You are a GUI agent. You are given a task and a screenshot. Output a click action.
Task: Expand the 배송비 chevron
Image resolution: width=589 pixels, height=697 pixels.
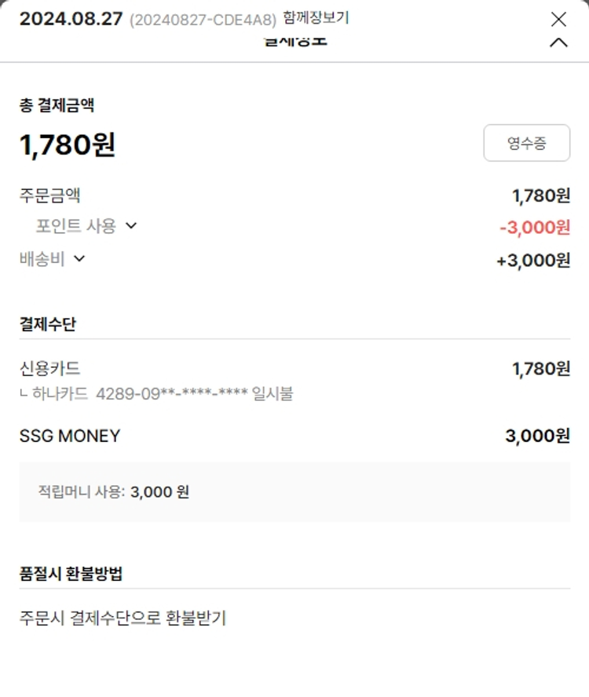coord(79,258)
